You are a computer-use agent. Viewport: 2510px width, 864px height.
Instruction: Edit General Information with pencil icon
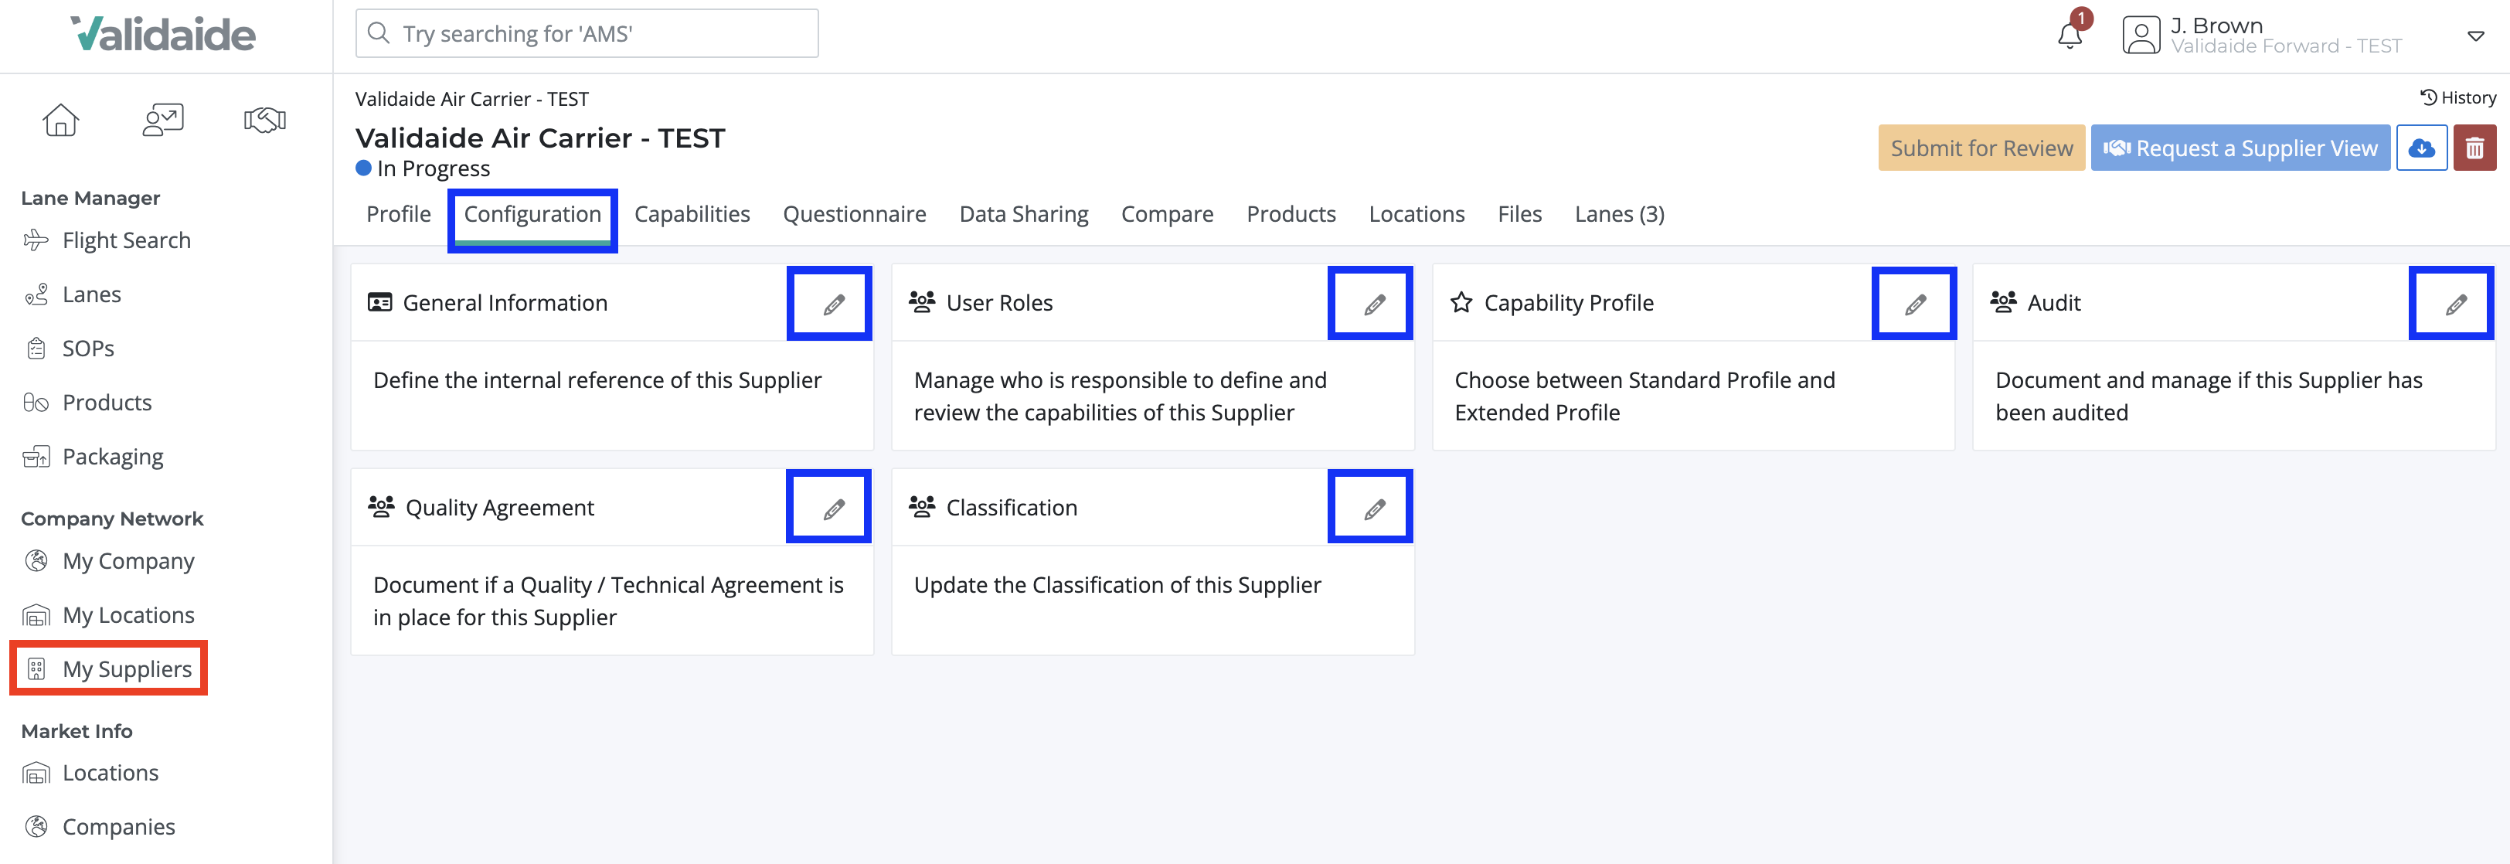click(834, 305)
